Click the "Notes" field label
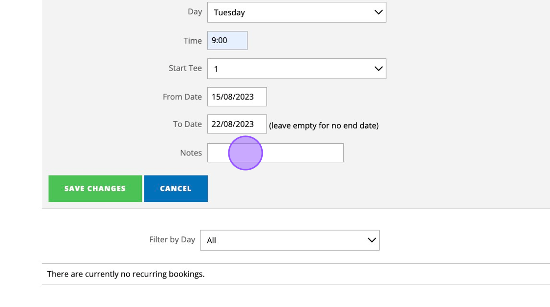Image resolution: width=550 pixels, height=307 pixels. 191,153
